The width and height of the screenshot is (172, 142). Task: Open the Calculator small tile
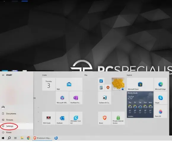pyautogui.click(x=101, y=88)
